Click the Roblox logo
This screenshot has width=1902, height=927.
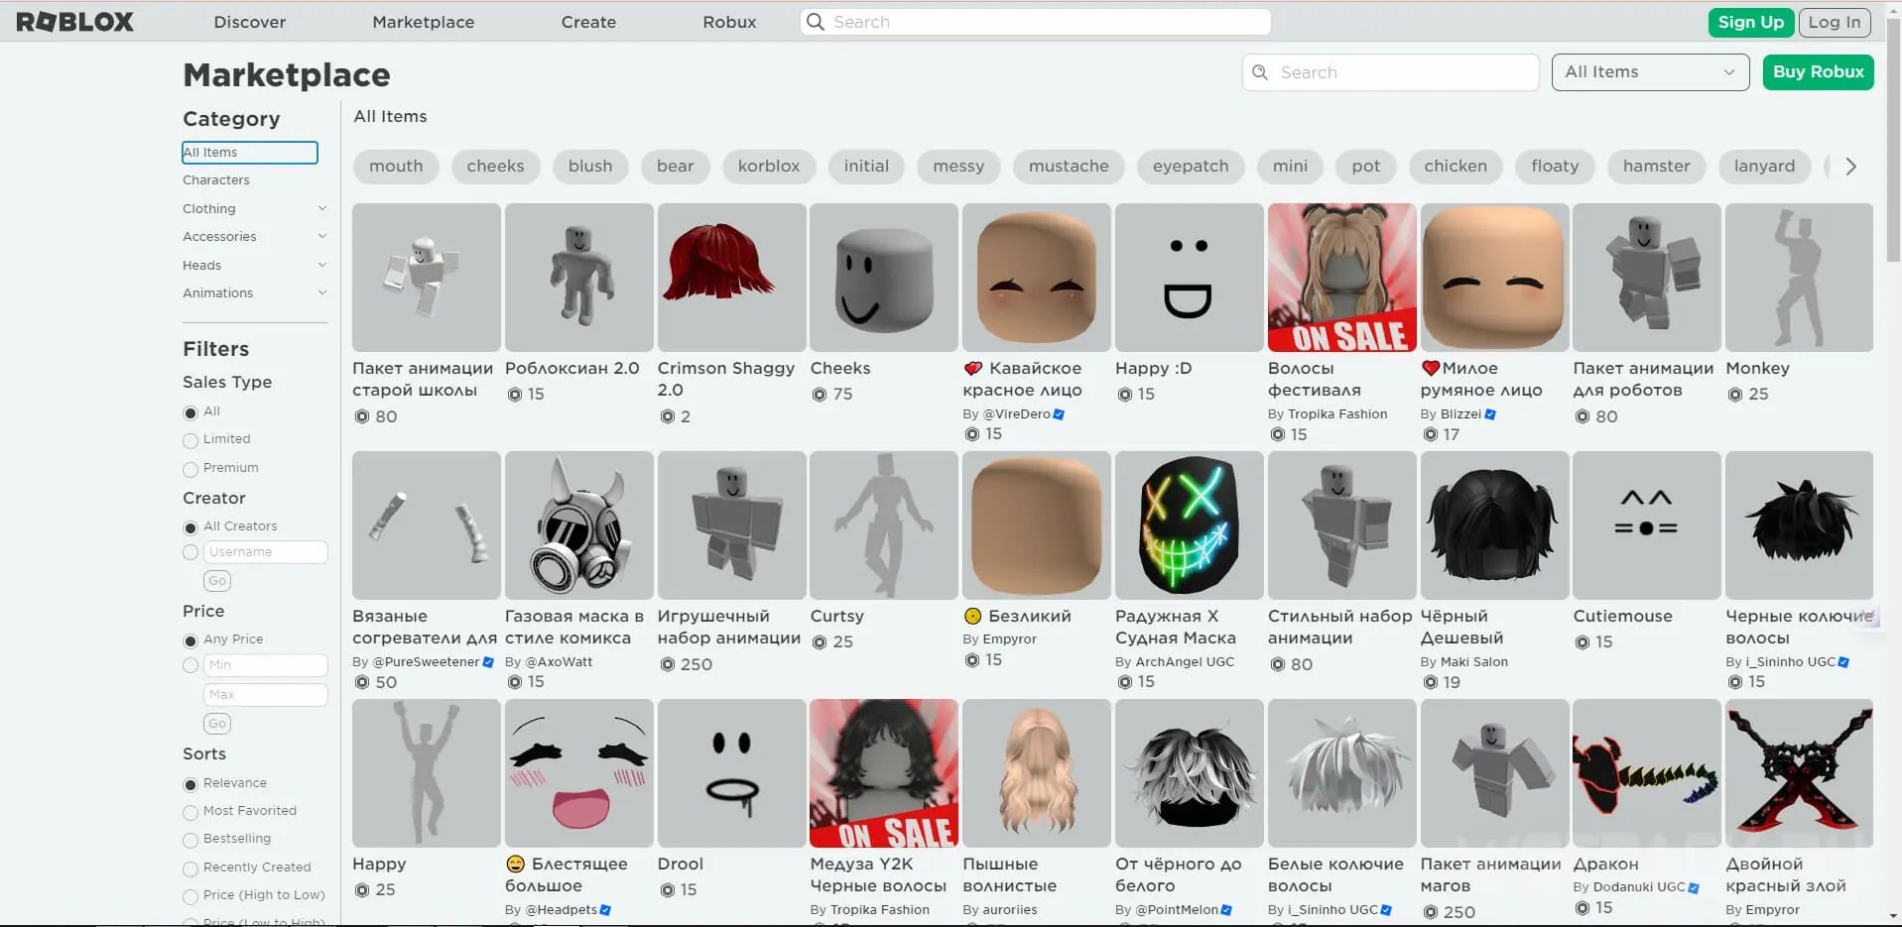pos(74,22)
